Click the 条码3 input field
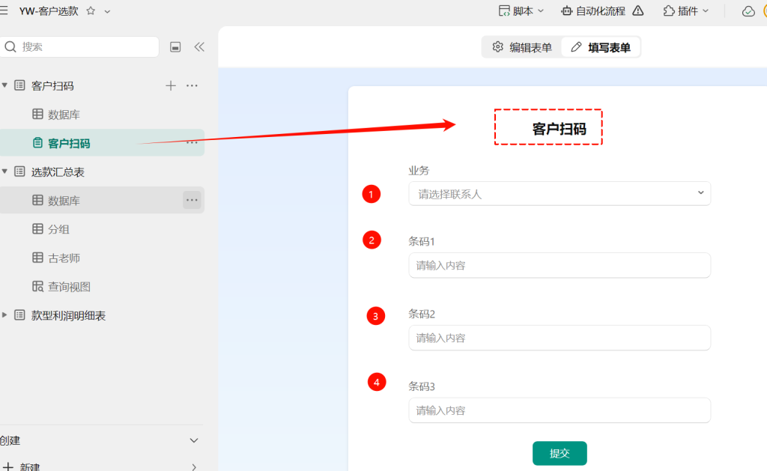 [x=560, y=410]
